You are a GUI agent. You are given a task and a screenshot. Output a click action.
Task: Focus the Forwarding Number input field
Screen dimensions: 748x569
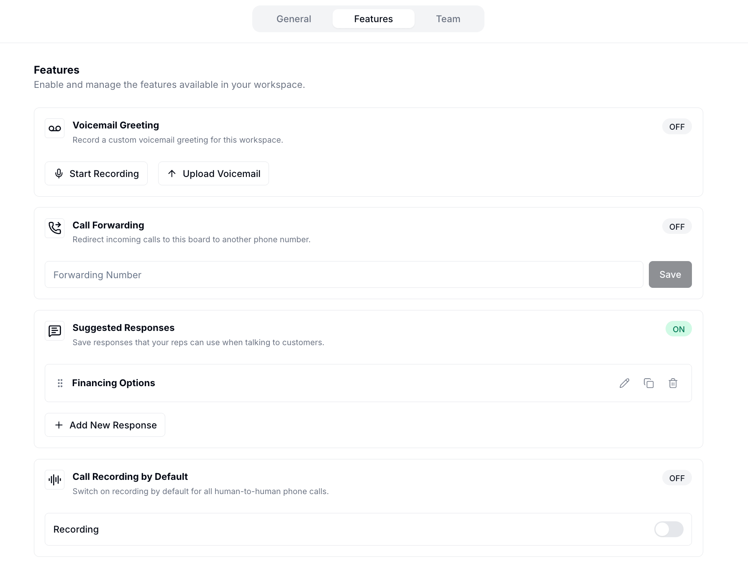coord(344,274)
